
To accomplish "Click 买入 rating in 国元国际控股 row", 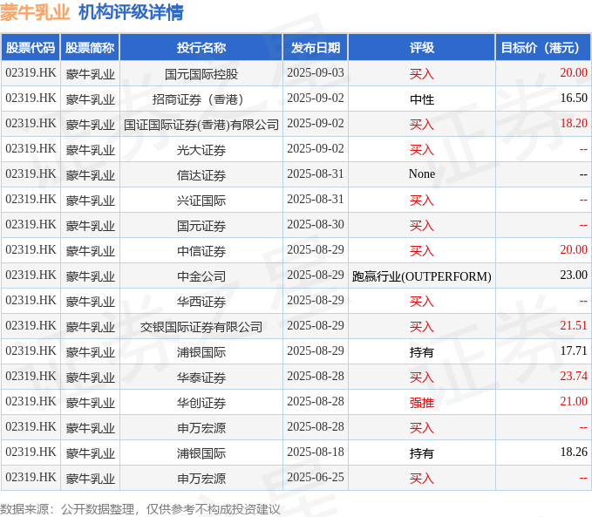I will [x=422, y=73].
